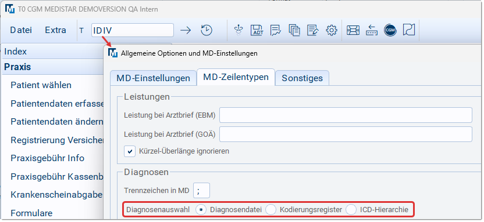Open settings gear icon in toolbar
The width and height of the screenshot is (484, 222).
pyautogui.click(x=332, y=30)
